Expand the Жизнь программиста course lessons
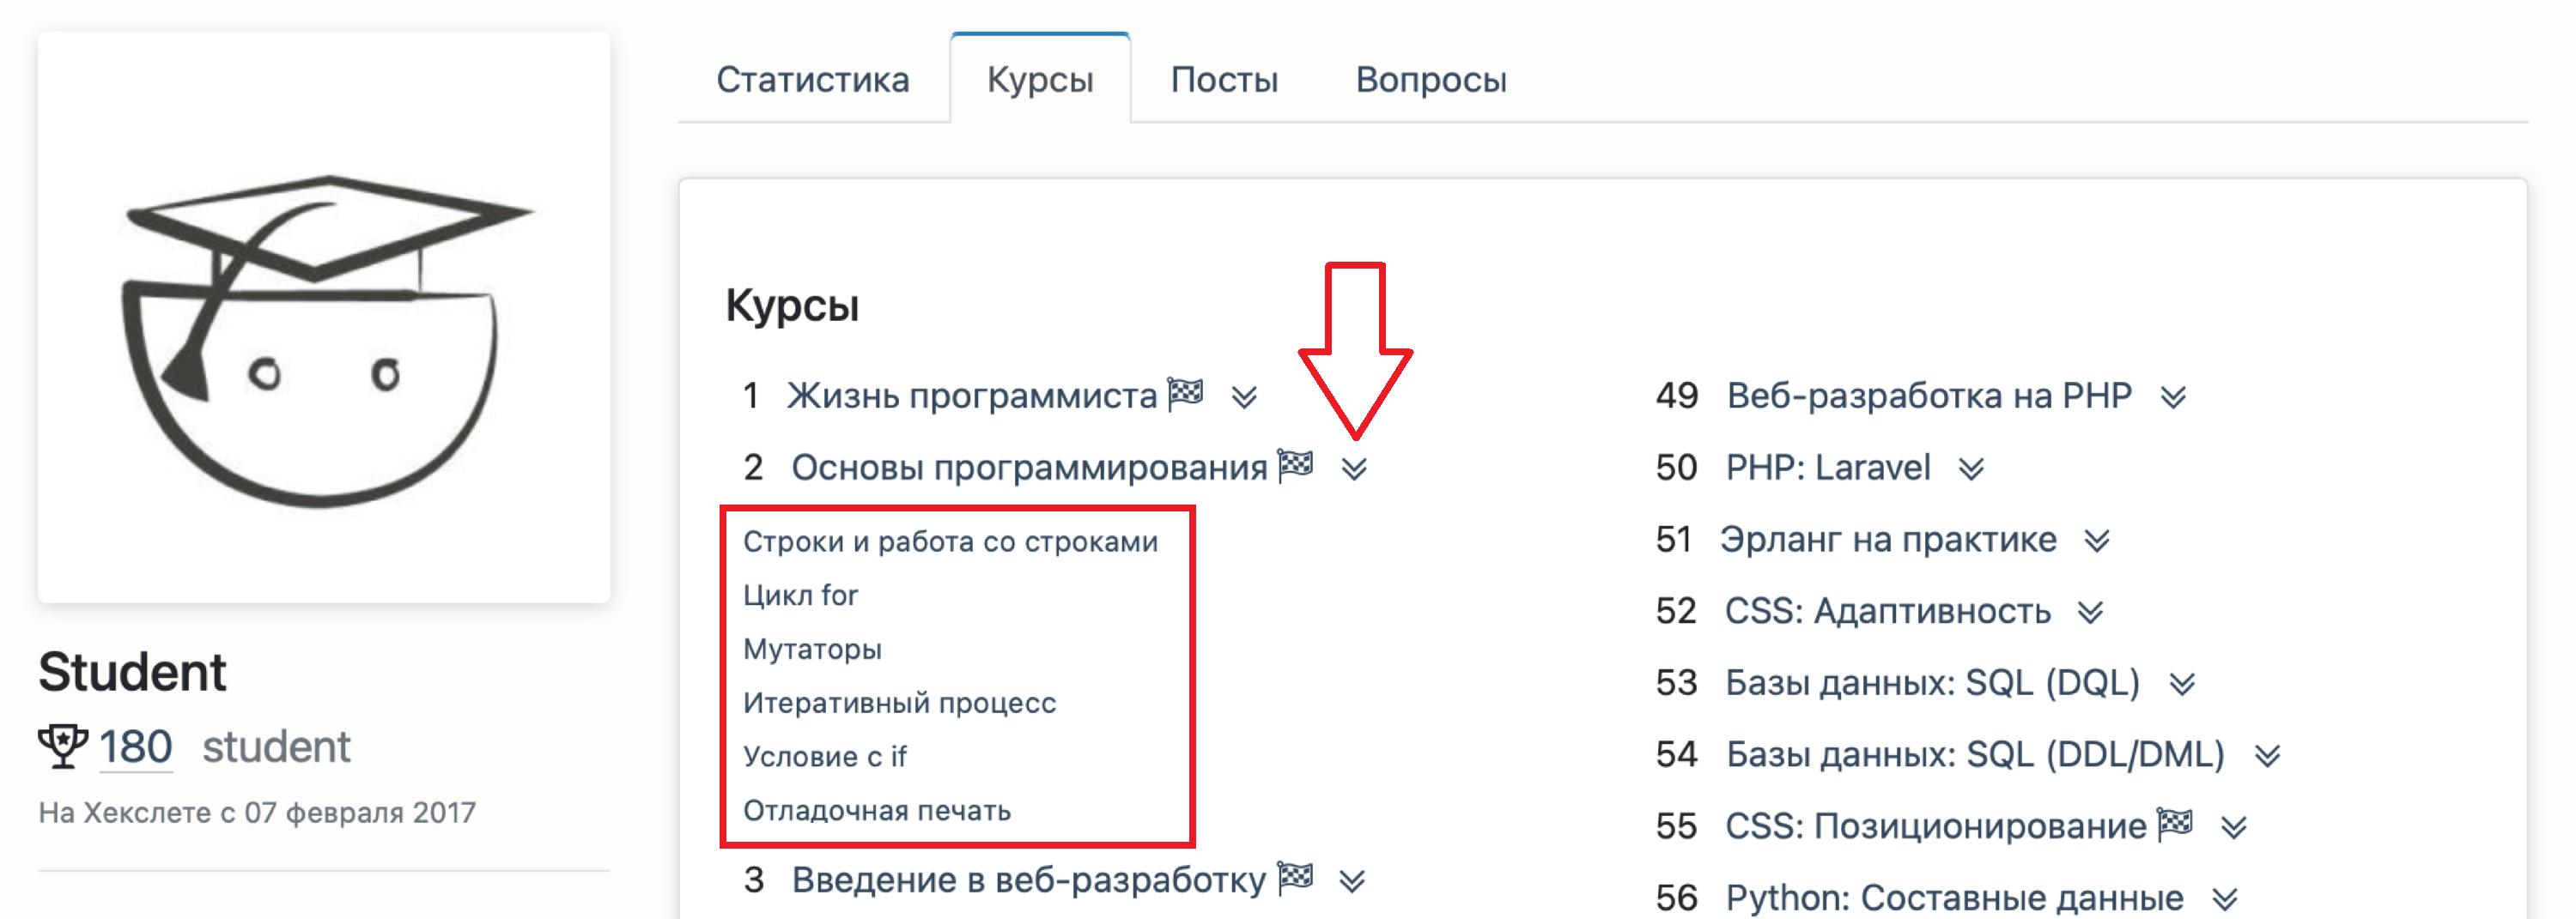The image size is (2576, 919). coord(1244,397)
